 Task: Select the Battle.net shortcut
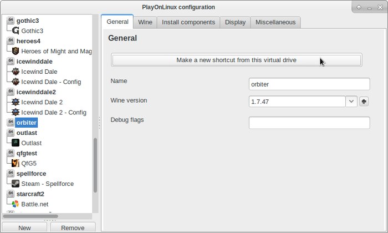tap(34, 204)
